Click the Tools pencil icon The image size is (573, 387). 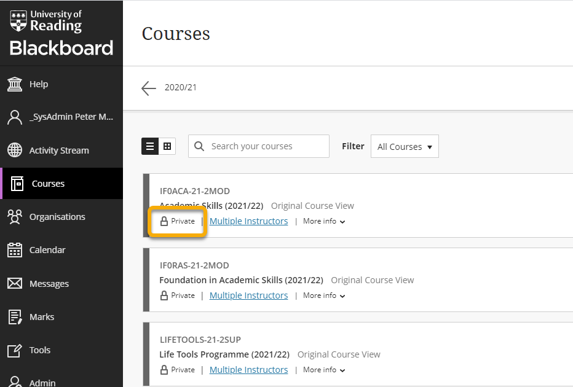[x=15, y=350]
